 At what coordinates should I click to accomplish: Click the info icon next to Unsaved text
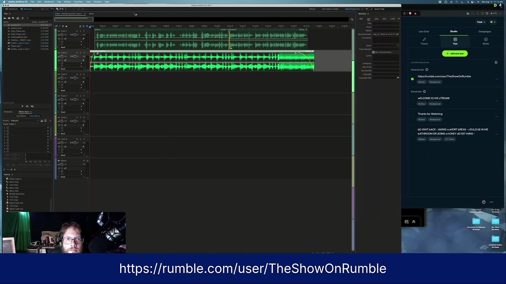(427, 70)
